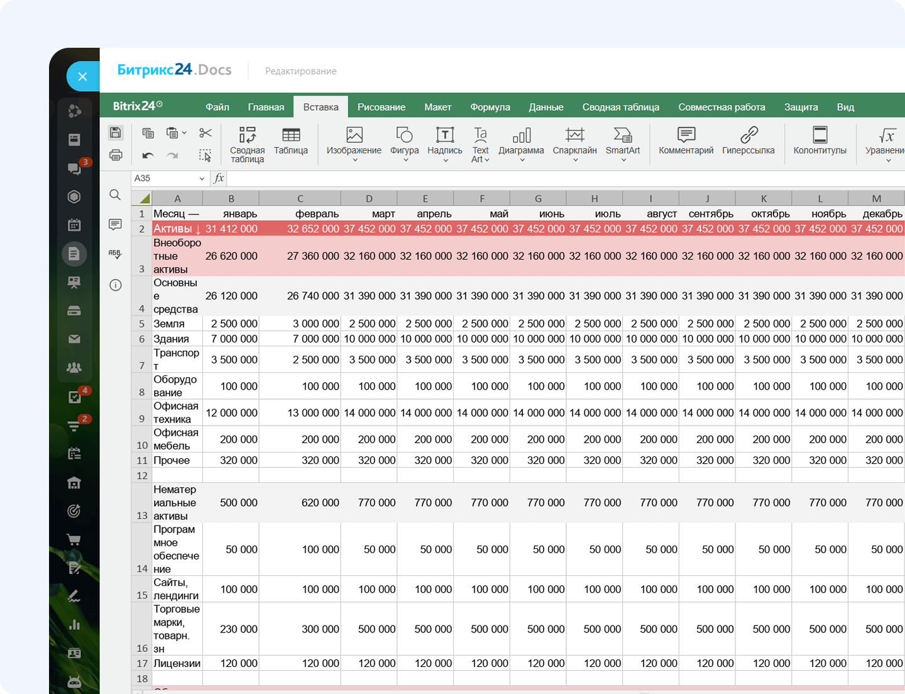Click the select-all corner of the grid

(144, 199)
